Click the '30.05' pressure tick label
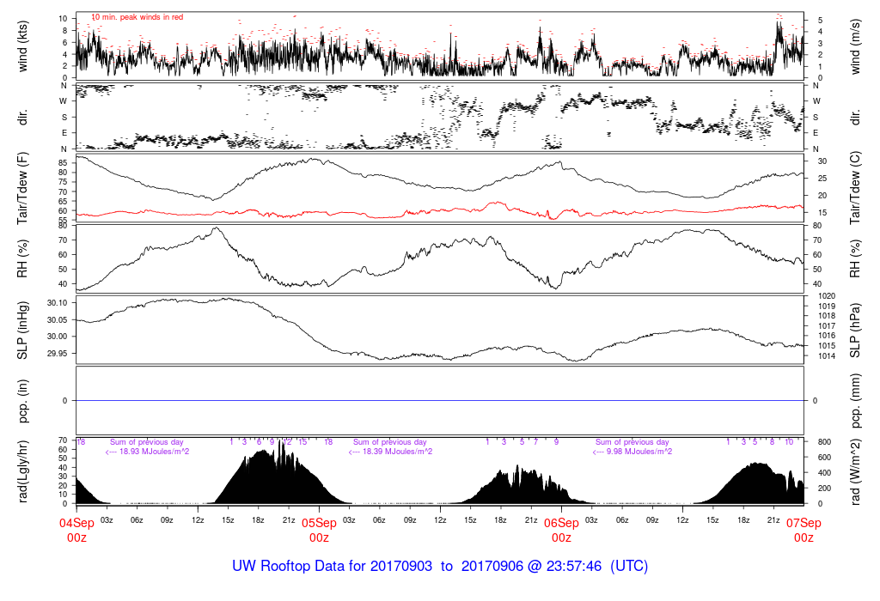The image size is (880, 601). [x=58, y=319]
